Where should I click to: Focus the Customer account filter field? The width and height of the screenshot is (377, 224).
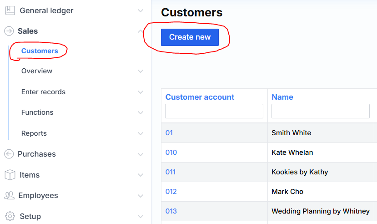[214, 111]
